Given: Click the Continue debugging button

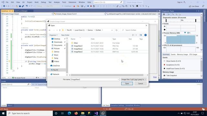Looking at the screenshot, I should pyautogui.click(x=67, y=6).
